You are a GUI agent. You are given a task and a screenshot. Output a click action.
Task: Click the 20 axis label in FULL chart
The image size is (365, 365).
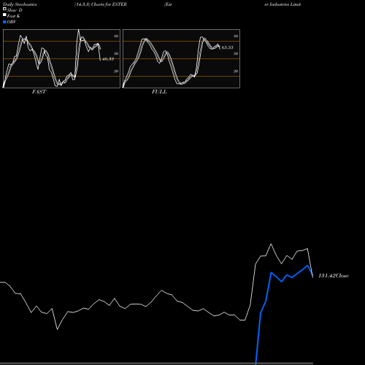point(236,71)
